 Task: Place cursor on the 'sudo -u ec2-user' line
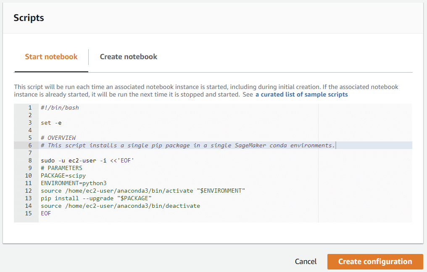[87, 160]
